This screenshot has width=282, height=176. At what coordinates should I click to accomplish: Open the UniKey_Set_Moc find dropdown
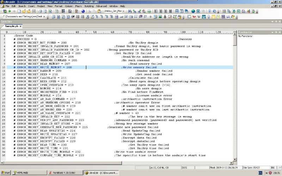pos(123,11)
